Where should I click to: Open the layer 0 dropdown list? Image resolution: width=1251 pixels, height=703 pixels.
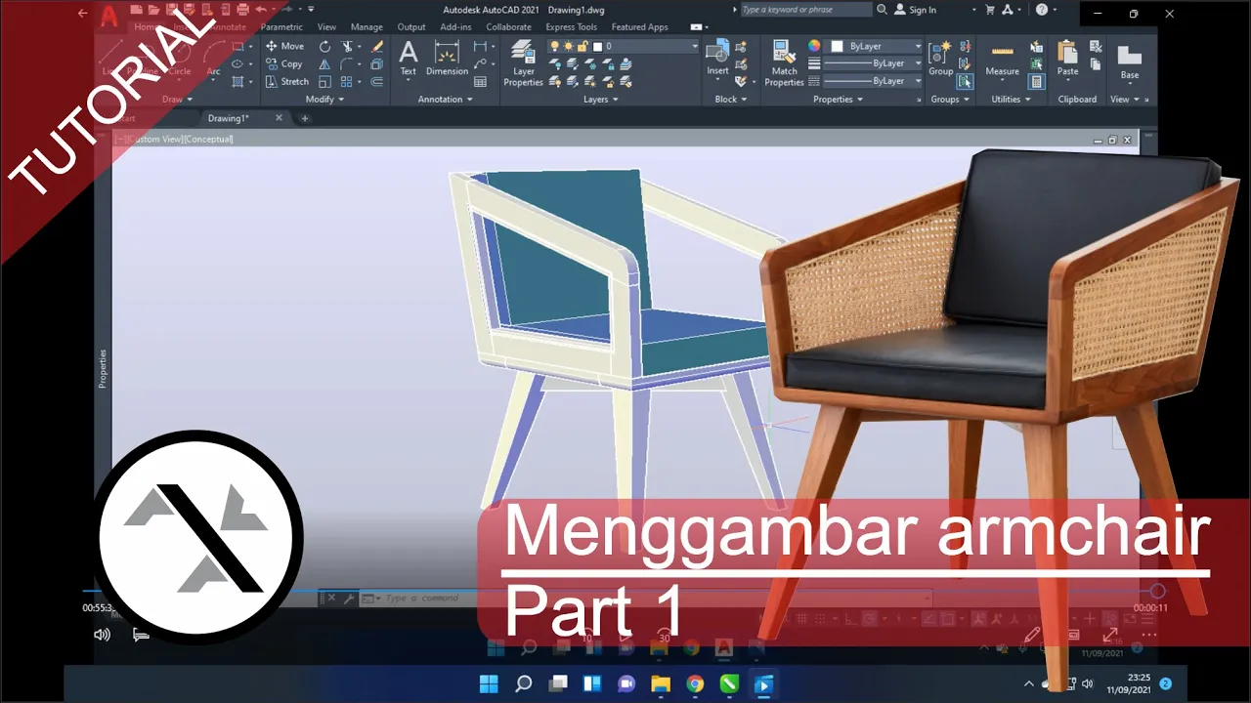tap(695, 46)
